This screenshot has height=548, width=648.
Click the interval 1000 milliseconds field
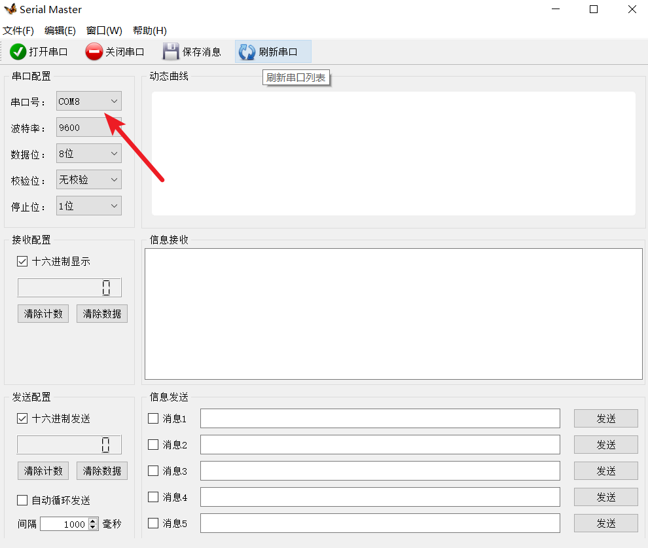pyautogui.click(x=64, y=524)
